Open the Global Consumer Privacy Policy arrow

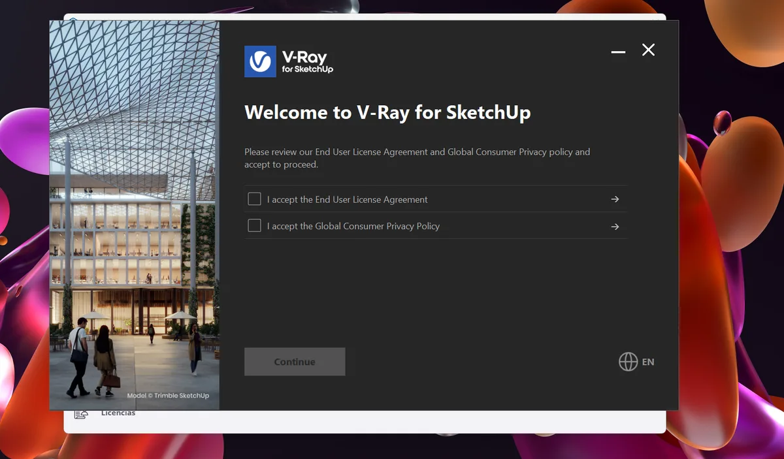coord(615,227)
